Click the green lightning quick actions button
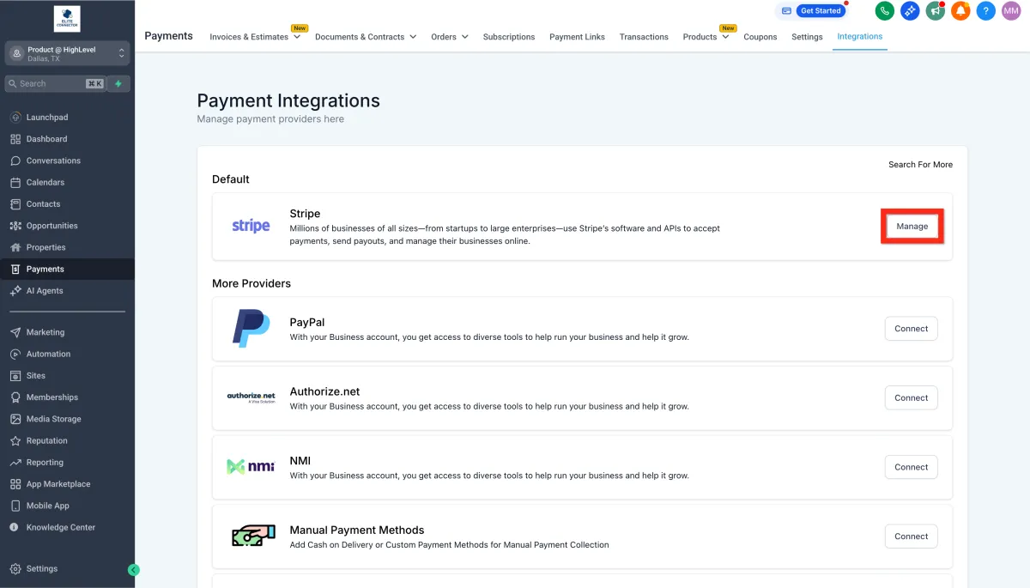Viewport: 1030px width, 588px height. (x=118, y=83)
